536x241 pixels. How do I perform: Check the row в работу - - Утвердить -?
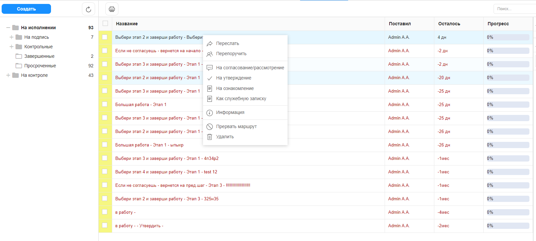coord(105,225)
